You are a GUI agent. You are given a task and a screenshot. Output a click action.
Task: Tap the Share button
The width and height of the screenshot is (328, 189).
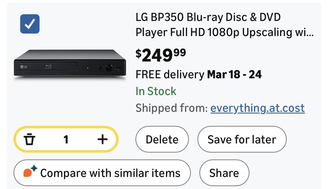pyautogui.click(x=224, y=173)
